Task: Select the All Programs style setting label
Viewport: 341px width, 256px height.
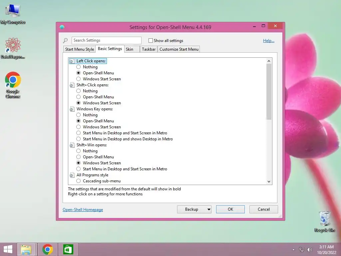Action: click(92, 175)
